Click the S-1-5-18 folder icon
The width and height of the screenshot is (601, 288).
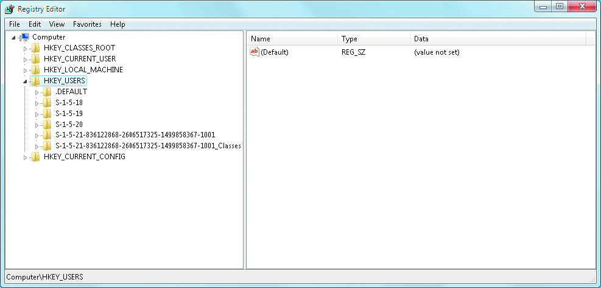47,103
